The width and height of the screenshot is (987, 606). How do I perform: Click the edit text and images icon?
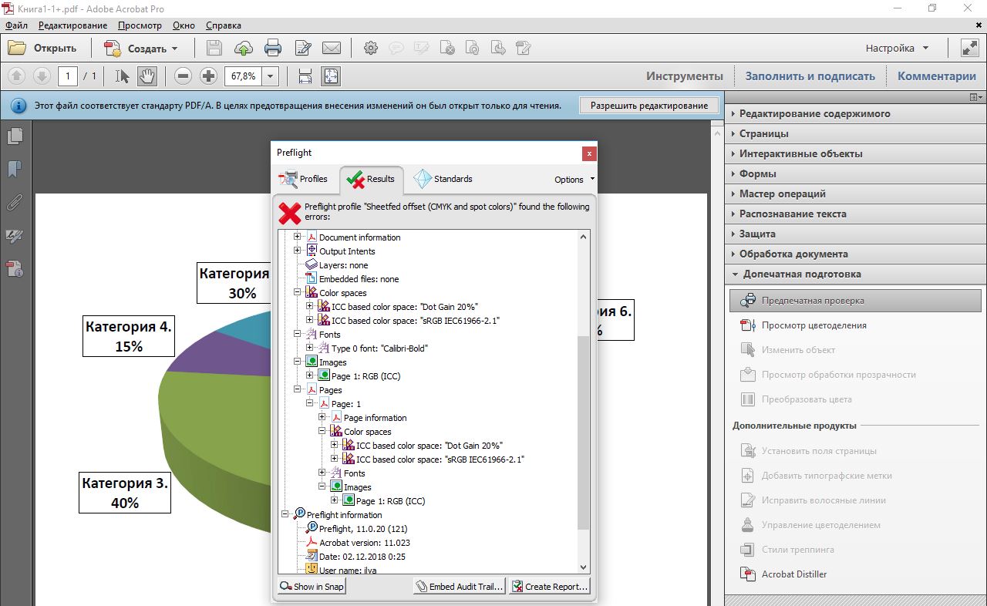coord(302,48)
